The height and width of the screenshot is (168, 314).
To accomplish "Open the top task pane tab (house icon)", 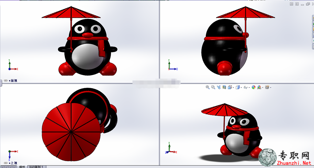I will pos(313,18).
